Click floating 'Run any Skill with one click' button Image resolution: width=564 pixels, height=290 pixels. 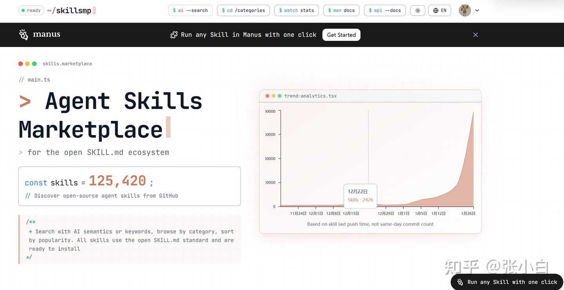coord(507,282)
